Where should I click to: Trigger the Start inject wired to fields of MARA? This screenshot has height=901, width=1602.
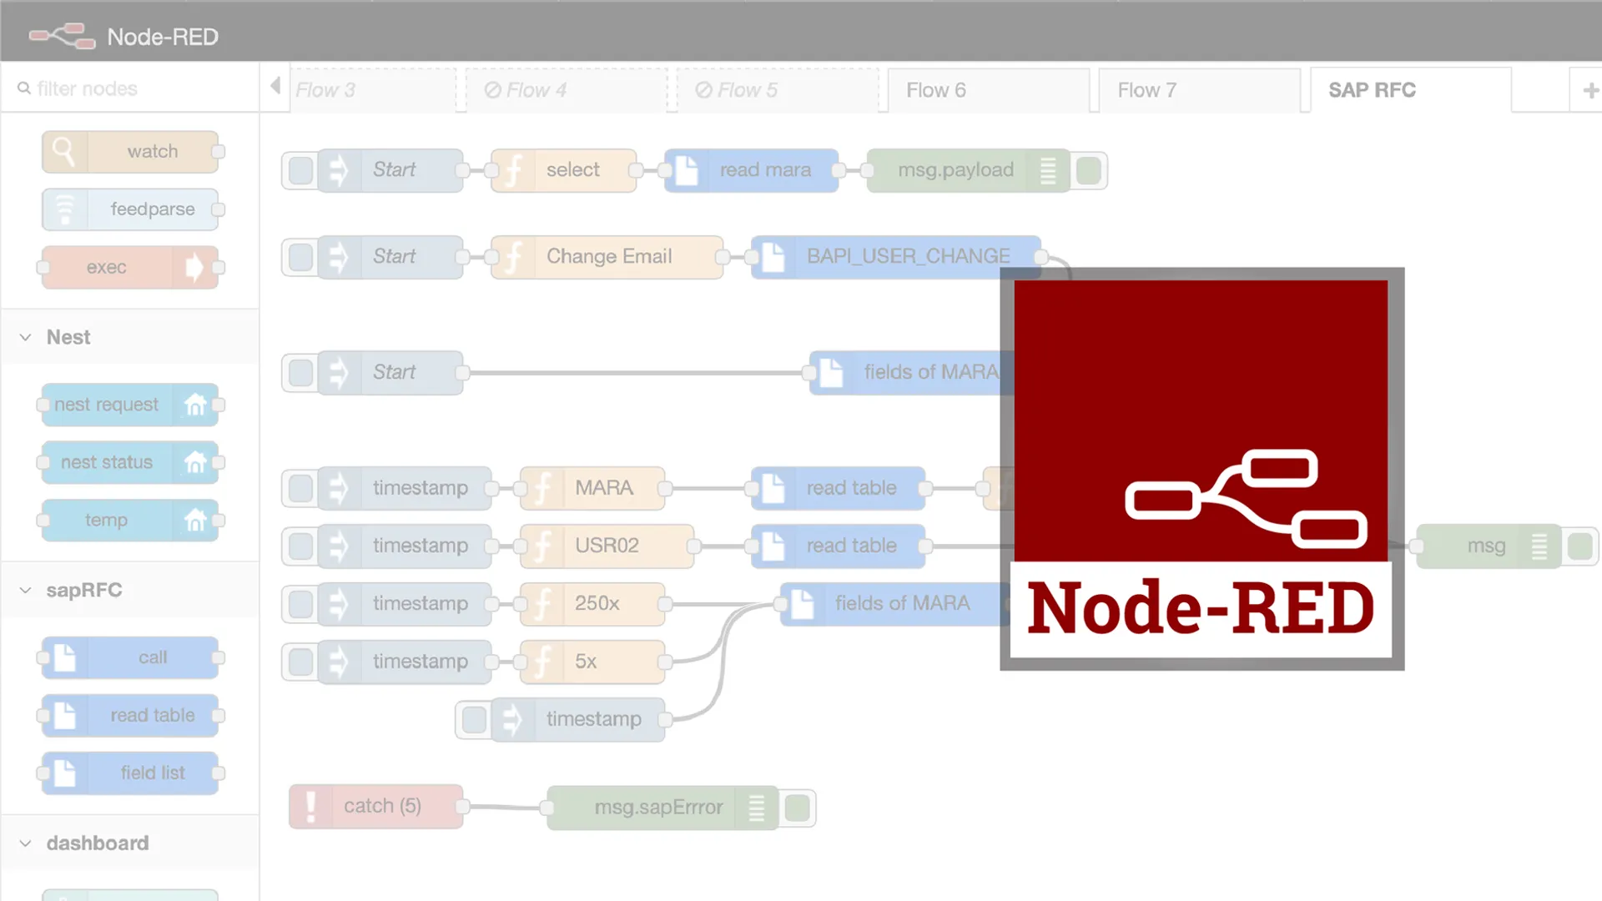pyautogui.click(x=300, y=373)
